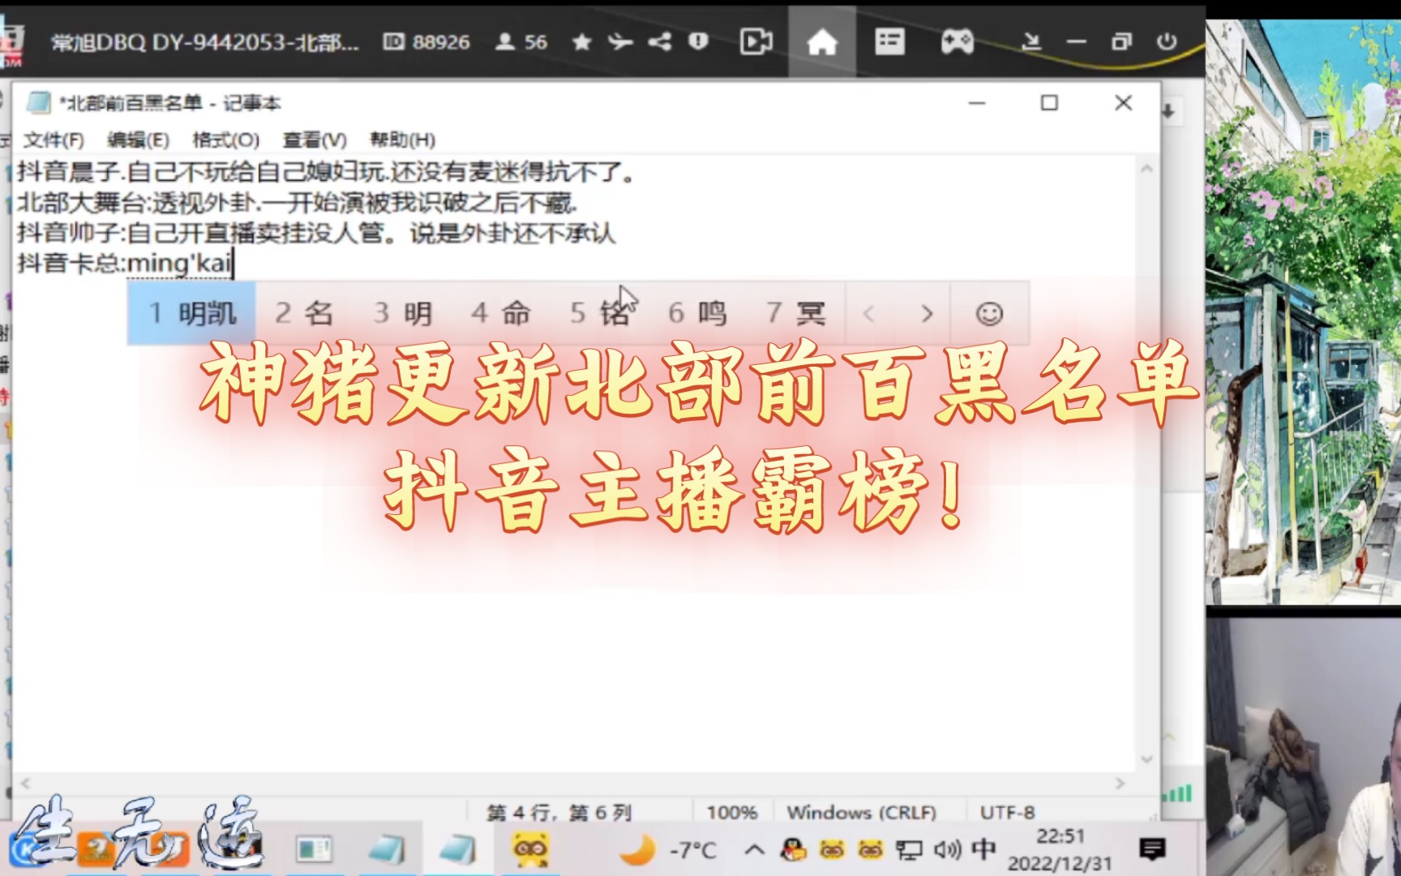Click Notepad vertical scrollbar up arrow
Image resolution: width=1401 pixels, height=876 pixels.
pyautogui.click(x=1146, y=169)
